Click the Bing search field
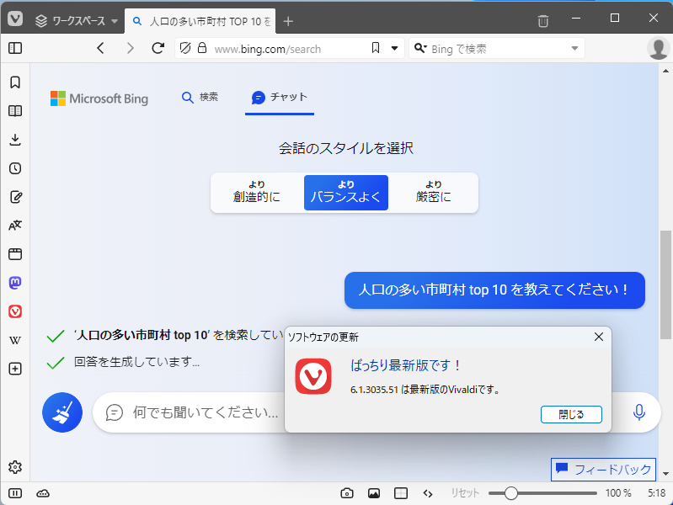Screen dimensions: 673x505 point(498,49)
